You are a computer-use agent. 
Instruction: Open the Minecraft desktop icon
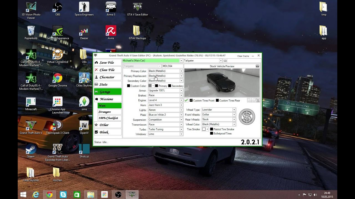[x=31, y=104]
